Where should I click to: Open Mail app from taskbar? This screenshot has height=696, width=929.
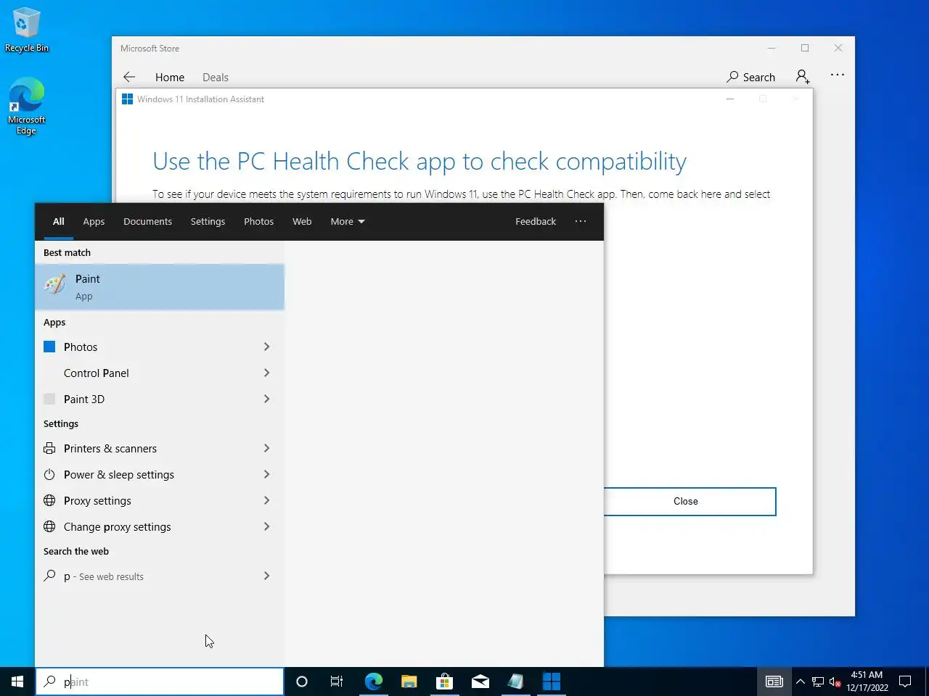coord(480,681)
